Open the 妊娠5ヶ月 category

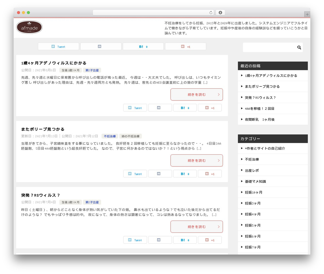[253, 225]
